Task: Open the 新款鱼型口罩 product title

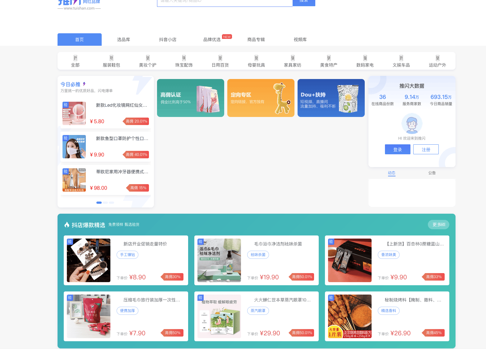Action: pos(122,138)
